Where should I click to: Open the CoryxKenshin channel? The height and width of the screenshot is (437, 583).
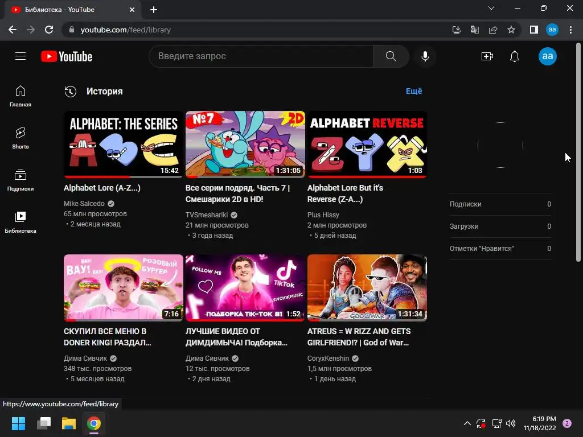pyautogui.click(x=328, y=358)
